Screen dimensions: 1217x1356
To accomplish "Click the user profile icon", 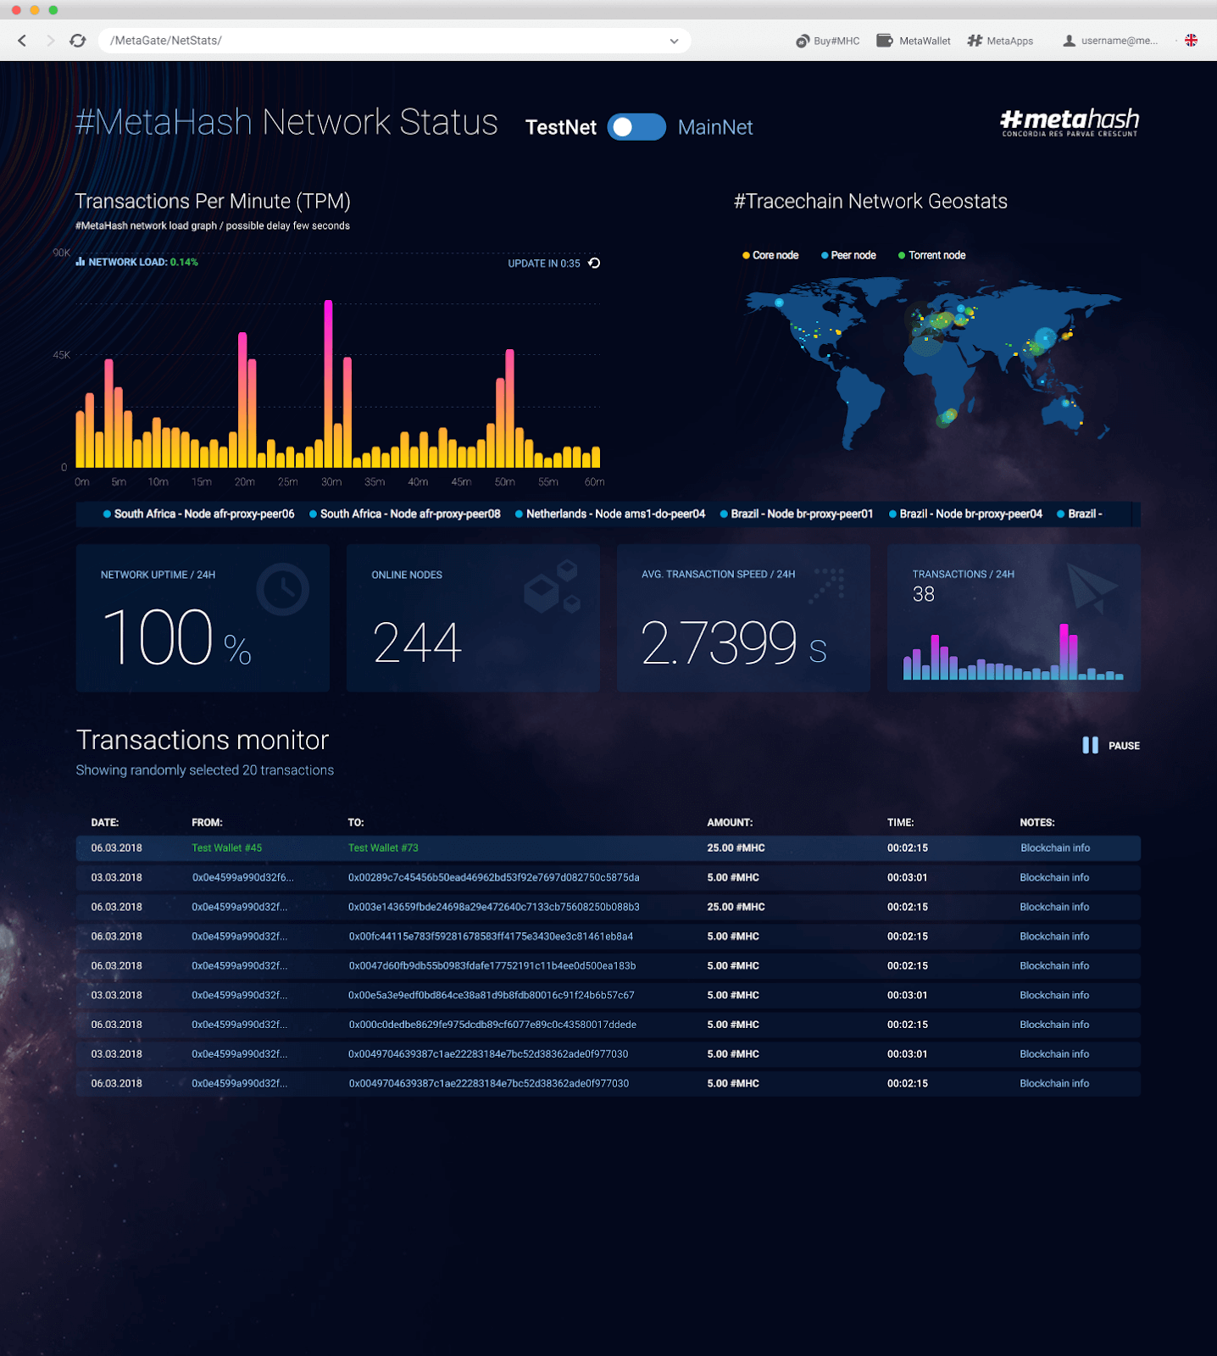I will pos(1069,41).
